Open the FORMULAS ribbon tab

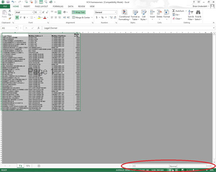(x=58, y=6)
